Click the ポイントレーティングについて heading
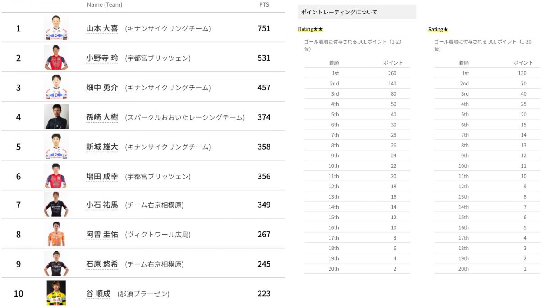 point(339,12)
